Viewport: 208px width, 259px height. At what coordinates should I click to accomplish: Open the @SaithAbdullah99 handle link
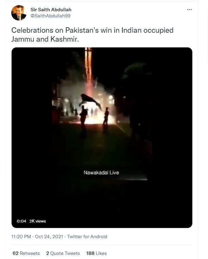[51, 16]
